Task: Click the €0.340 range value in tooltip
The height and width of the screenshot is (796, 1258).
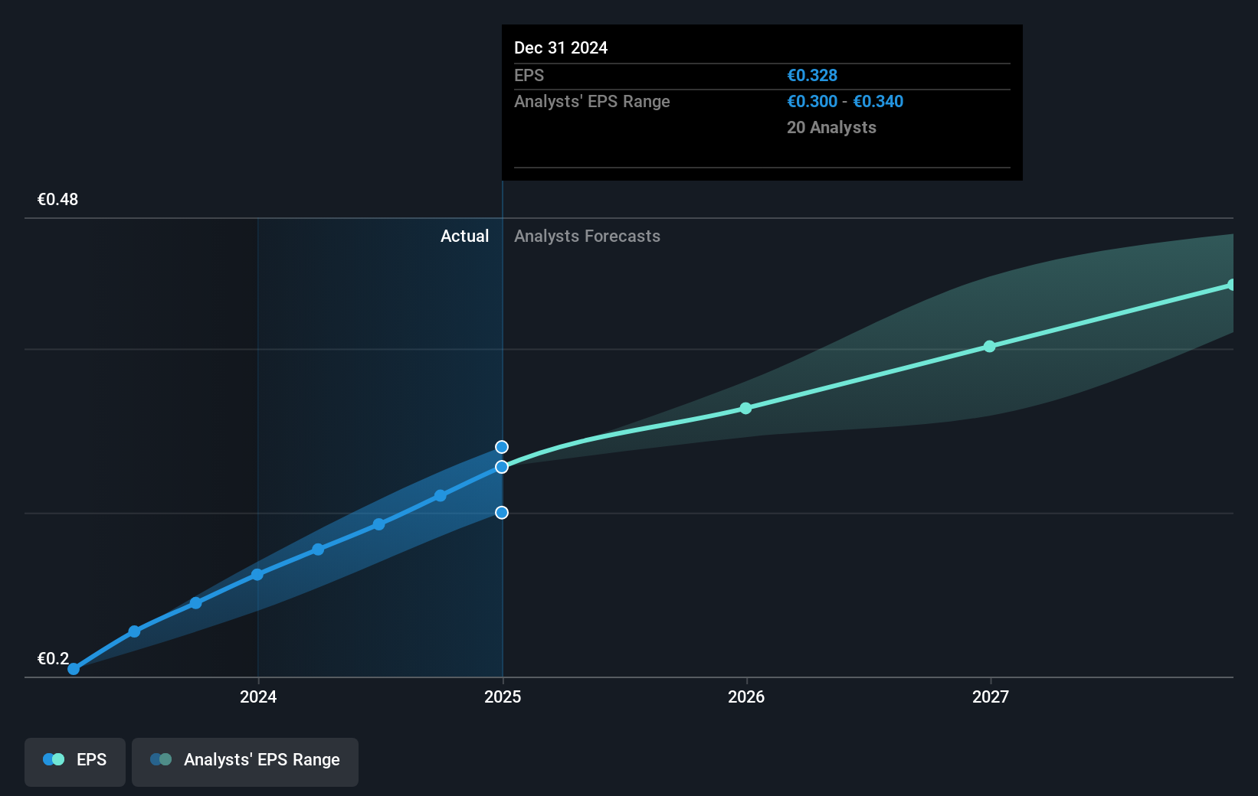Action: pos(878,101)
